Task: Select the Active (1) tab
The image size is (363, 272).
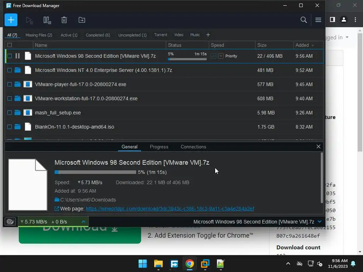Action: [69, 35]
